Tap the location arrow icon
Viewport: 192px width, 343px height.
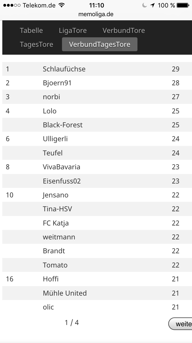[x=153, y=5]
